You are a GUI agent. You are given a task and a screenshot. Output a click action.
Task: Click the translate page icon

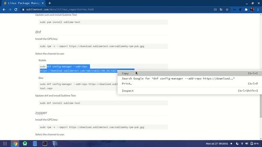pos(221,10)
